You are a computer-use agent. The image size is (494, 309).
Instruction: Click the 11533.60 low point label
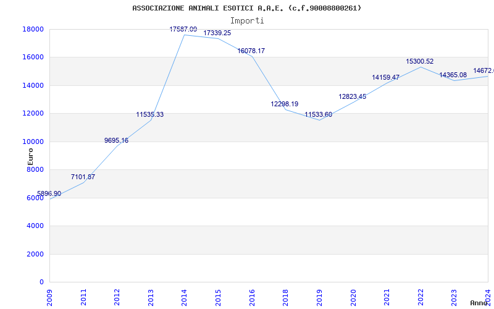pyautogui.click(x=318, y=114)
